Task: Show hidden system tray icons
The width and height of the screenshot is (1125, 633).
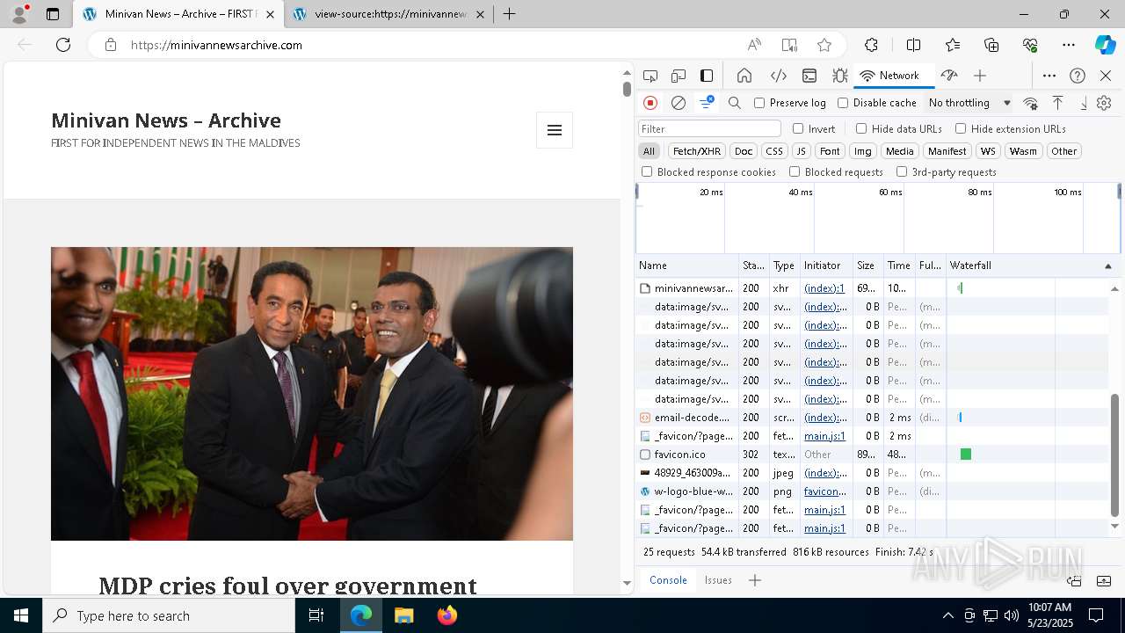Action: [947, 615]
